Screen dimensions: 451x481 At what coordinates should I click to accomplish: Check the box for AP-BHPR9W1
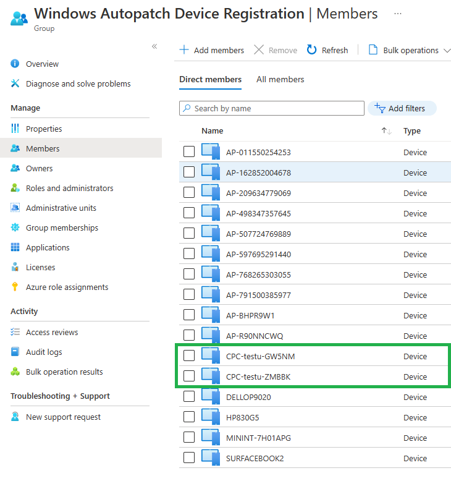189,315
